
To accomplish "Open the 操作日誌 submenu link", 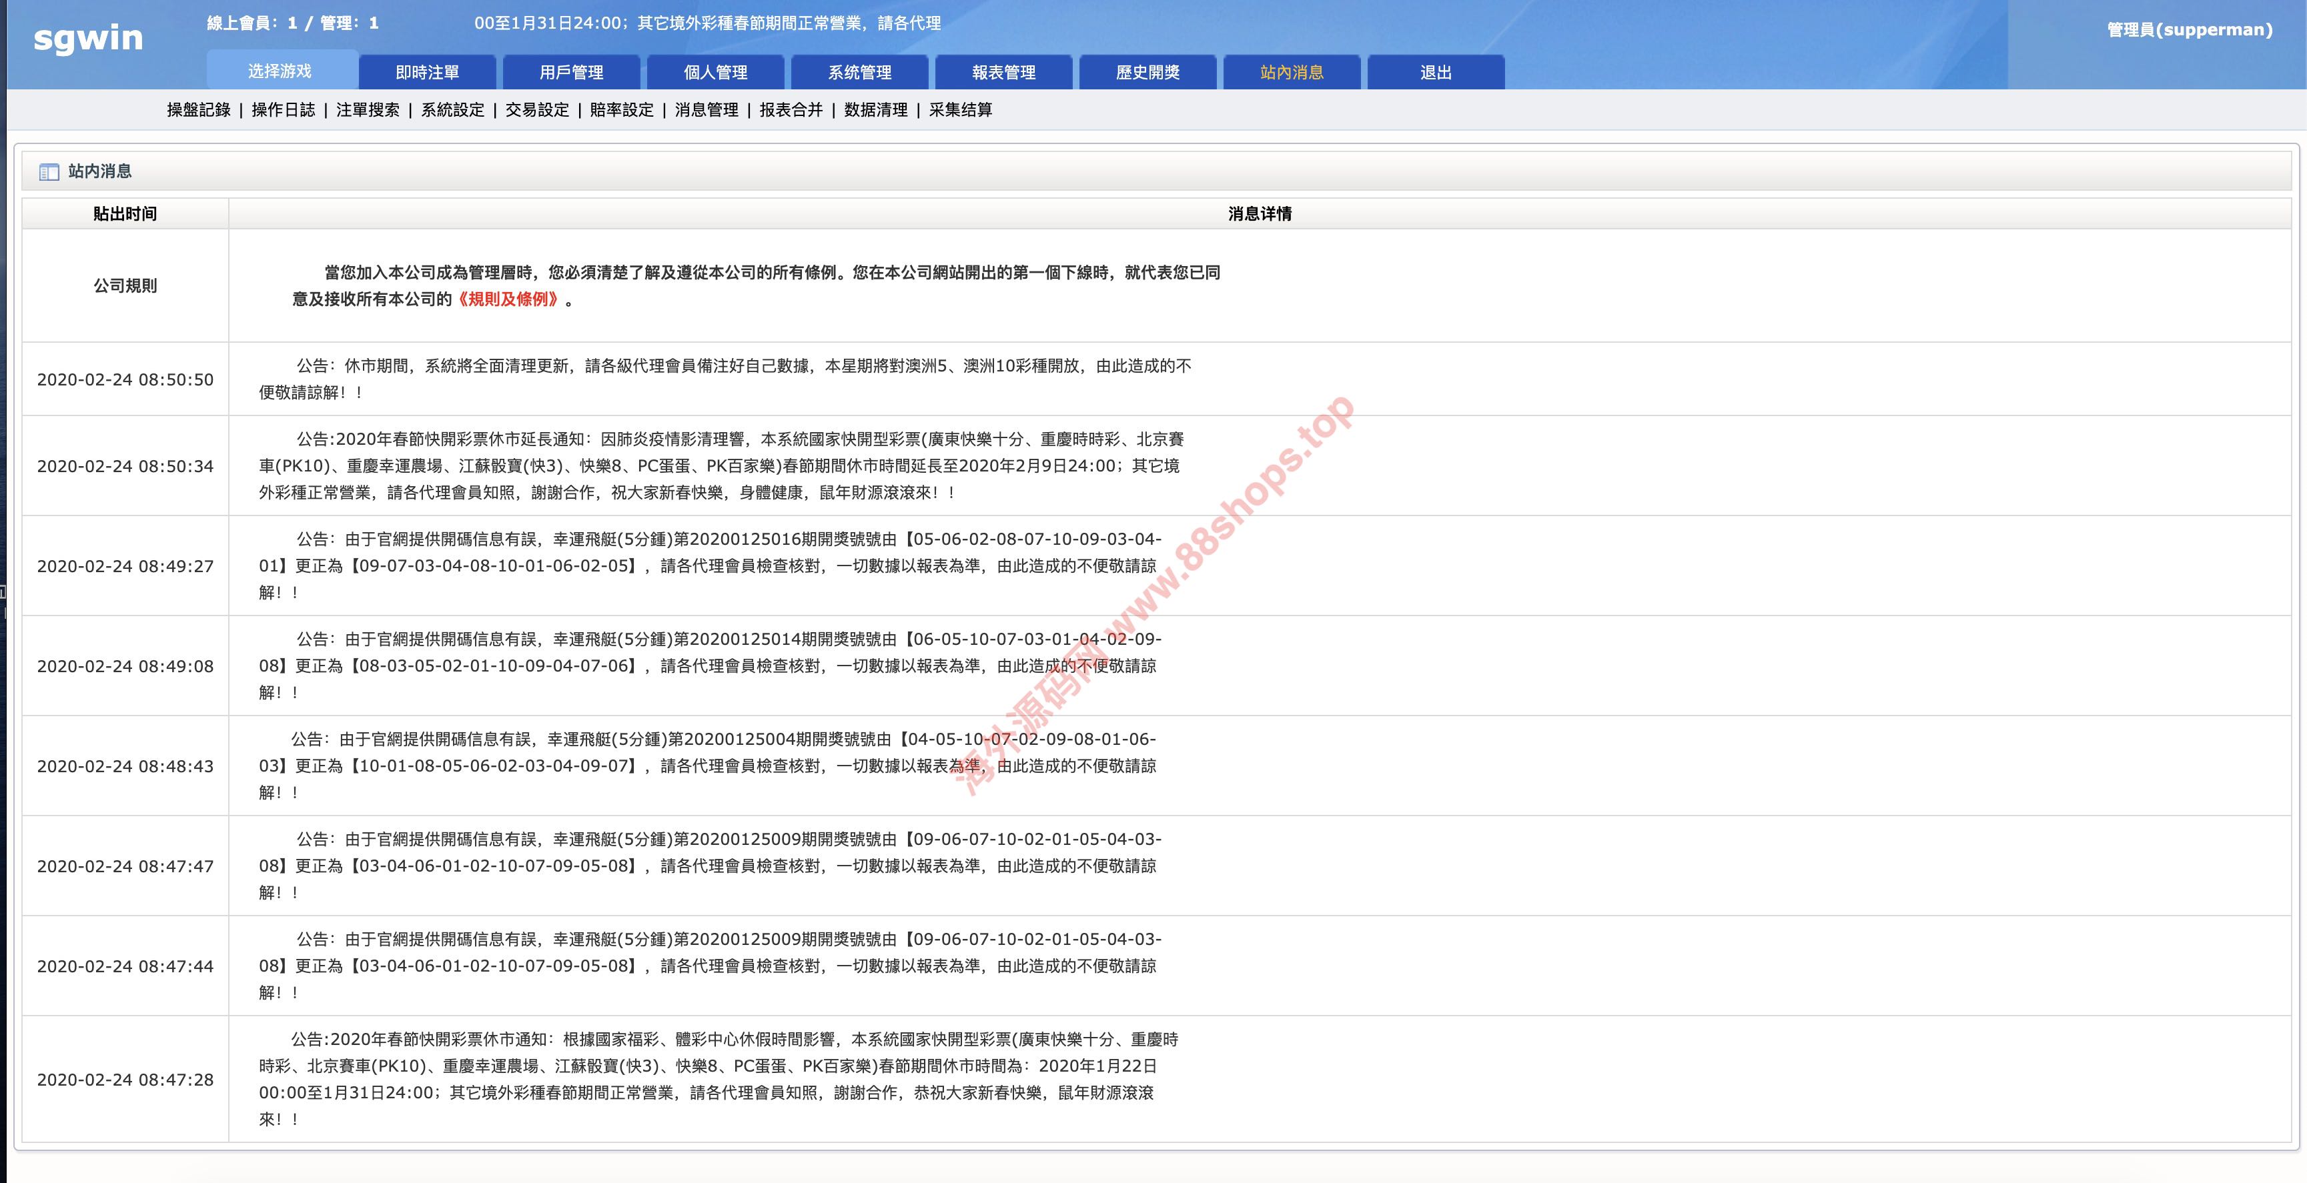I will [283, 110].
